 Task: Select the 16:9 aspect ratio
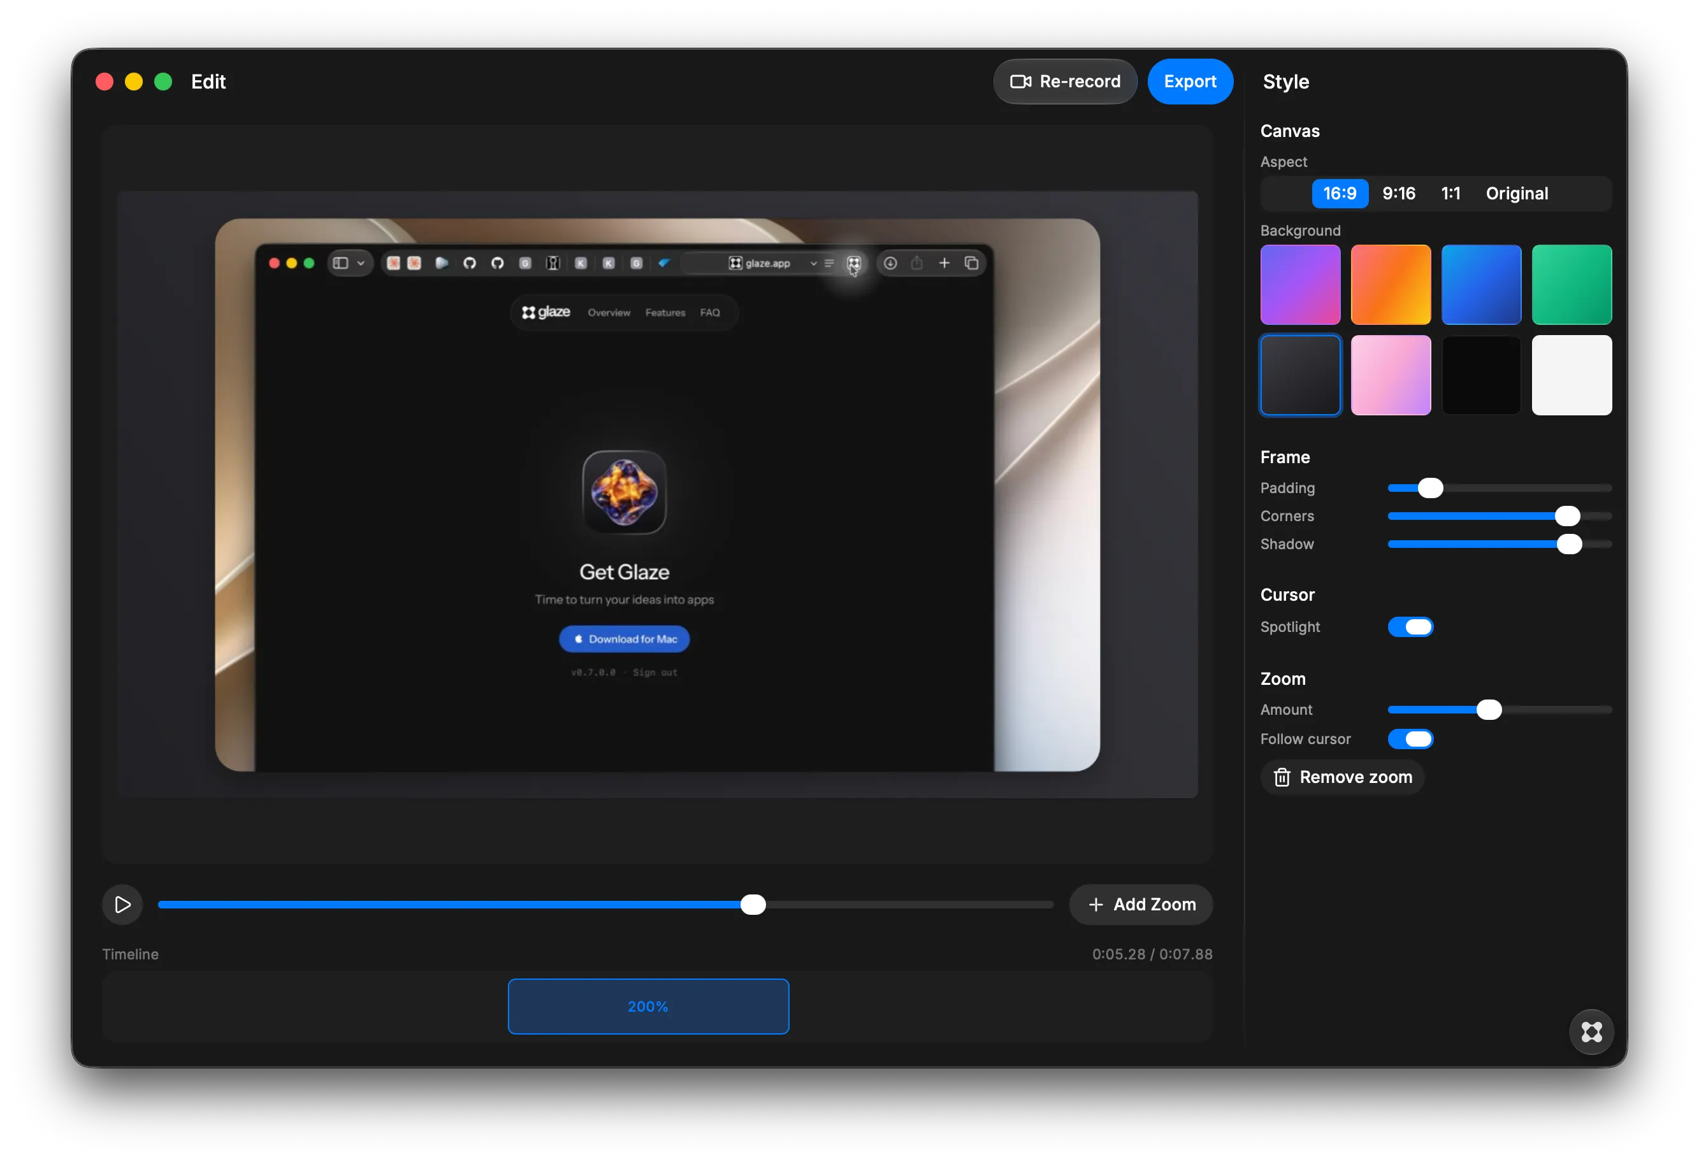[1340, 194]
